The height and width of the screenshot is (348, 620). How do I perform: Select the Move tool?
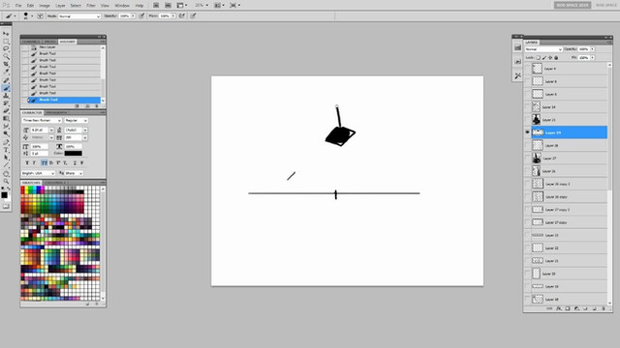click(x=6, y=34)
